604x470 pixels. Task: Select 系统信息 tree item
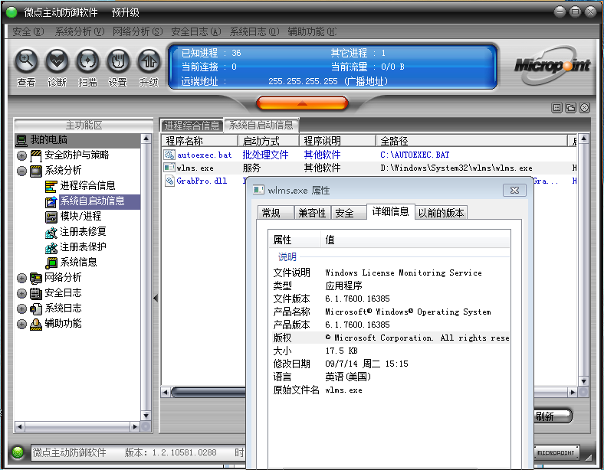(x=78, y=263)
